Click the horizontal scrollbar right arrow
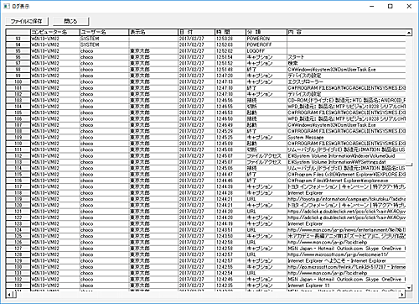 coord(402,295)
